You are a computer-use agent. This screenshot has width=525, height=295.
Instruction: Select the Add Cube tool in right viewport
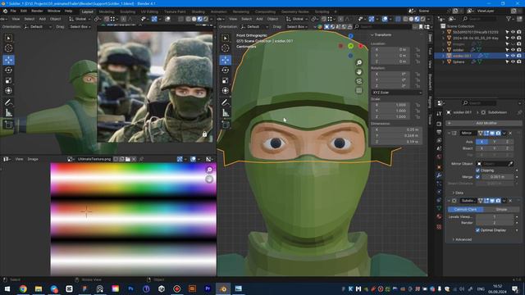[226, 125]
